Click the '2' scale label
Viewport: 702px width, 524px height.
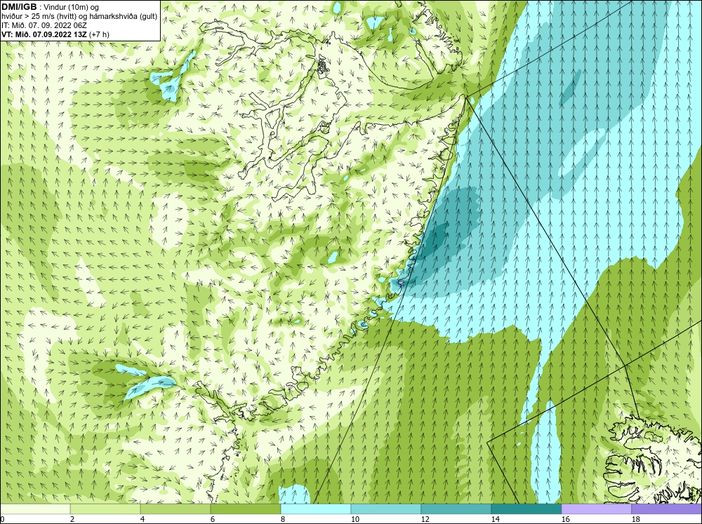(x=72, y=519)
